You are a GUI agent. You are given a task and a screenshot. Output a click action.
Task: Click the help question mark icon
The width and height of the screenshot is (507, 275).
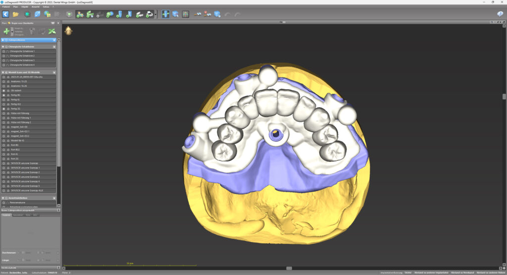point(500,14)
